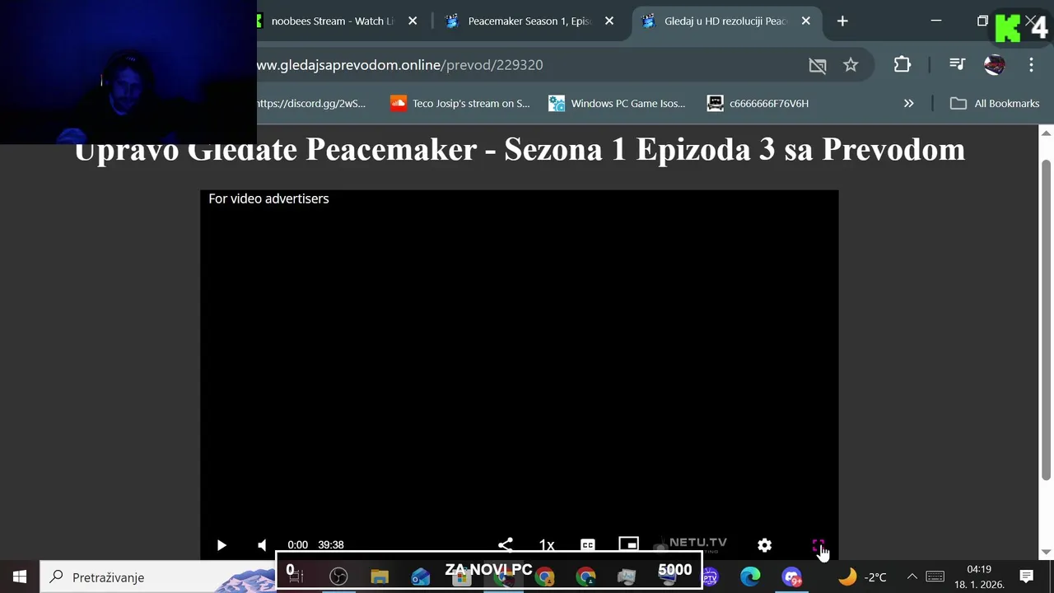1054x593 pixels.
Task: Bookmark this page with the star icon
Action: (851, 65)
